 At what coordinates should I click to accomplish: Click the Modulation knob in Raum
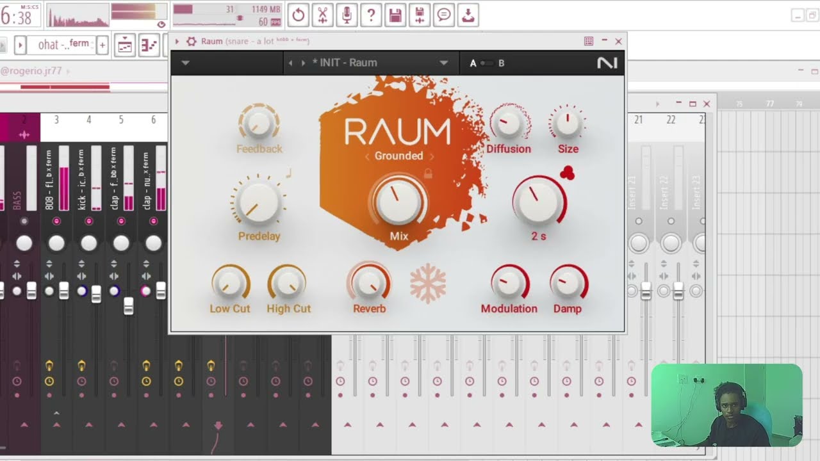tap(509, 284)
